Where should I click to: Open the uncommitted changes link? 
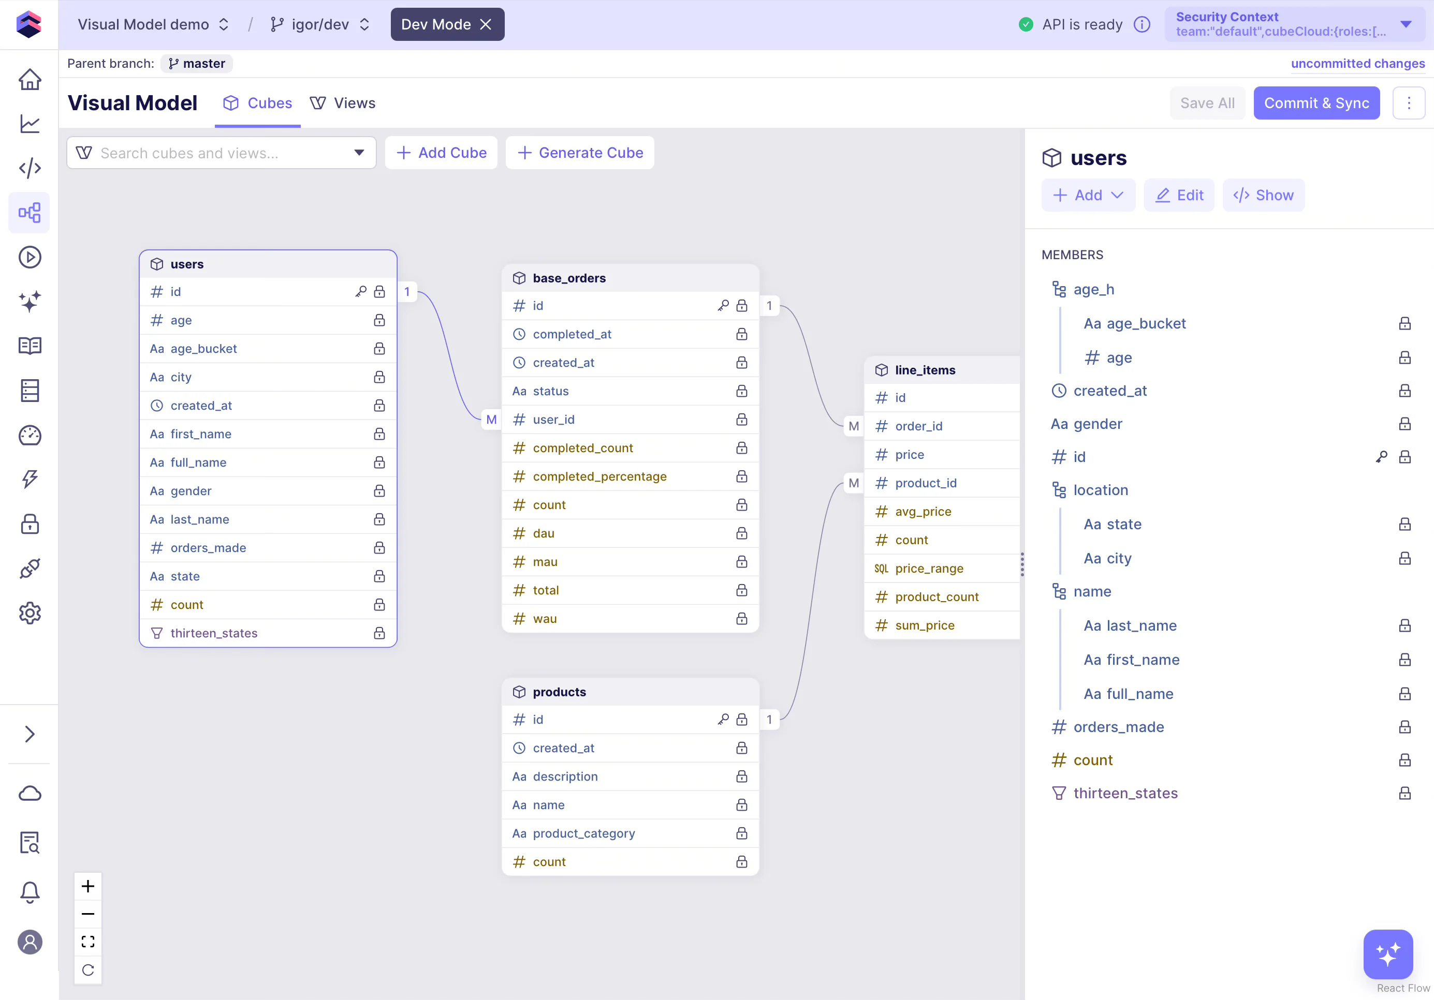(x=1357, y=64)
